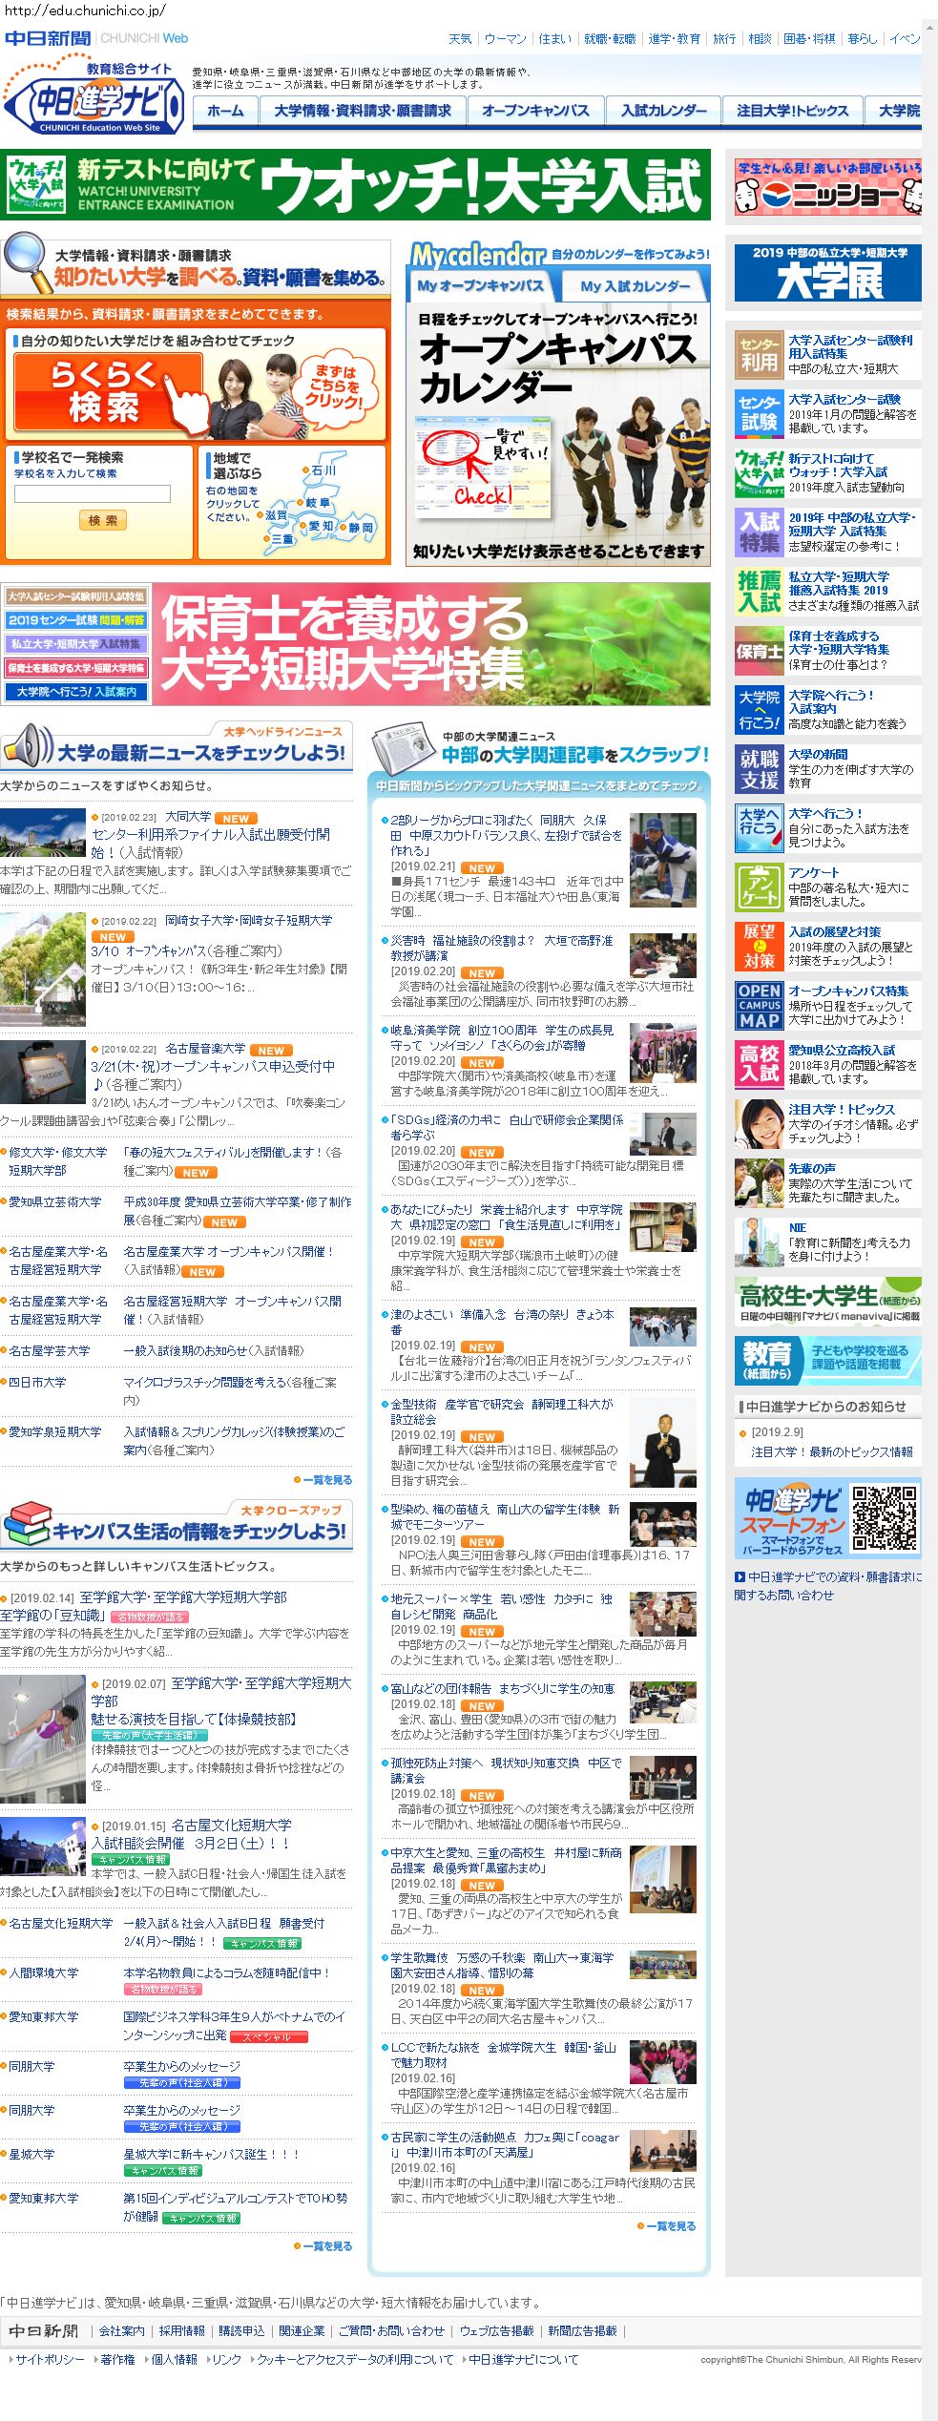Open 星城大学に新キャンパス誕生 link

[x=211, y=2154]
